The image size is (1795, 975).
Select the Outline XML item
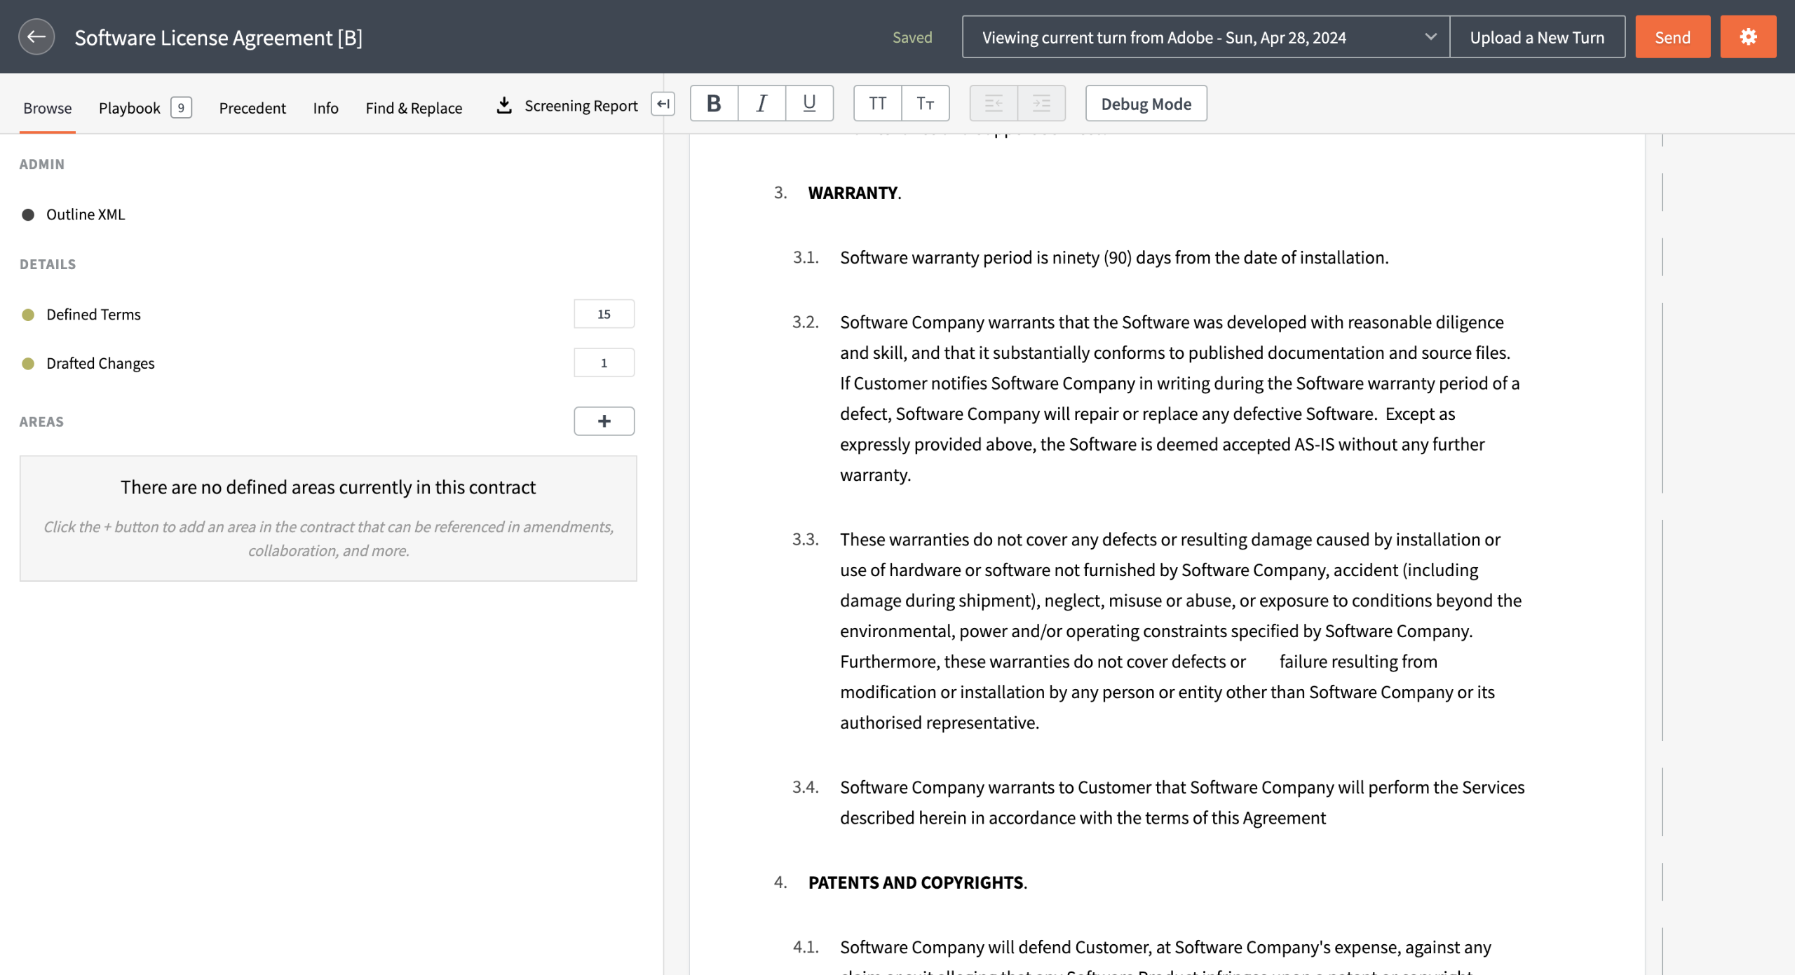tap(85, 214)
